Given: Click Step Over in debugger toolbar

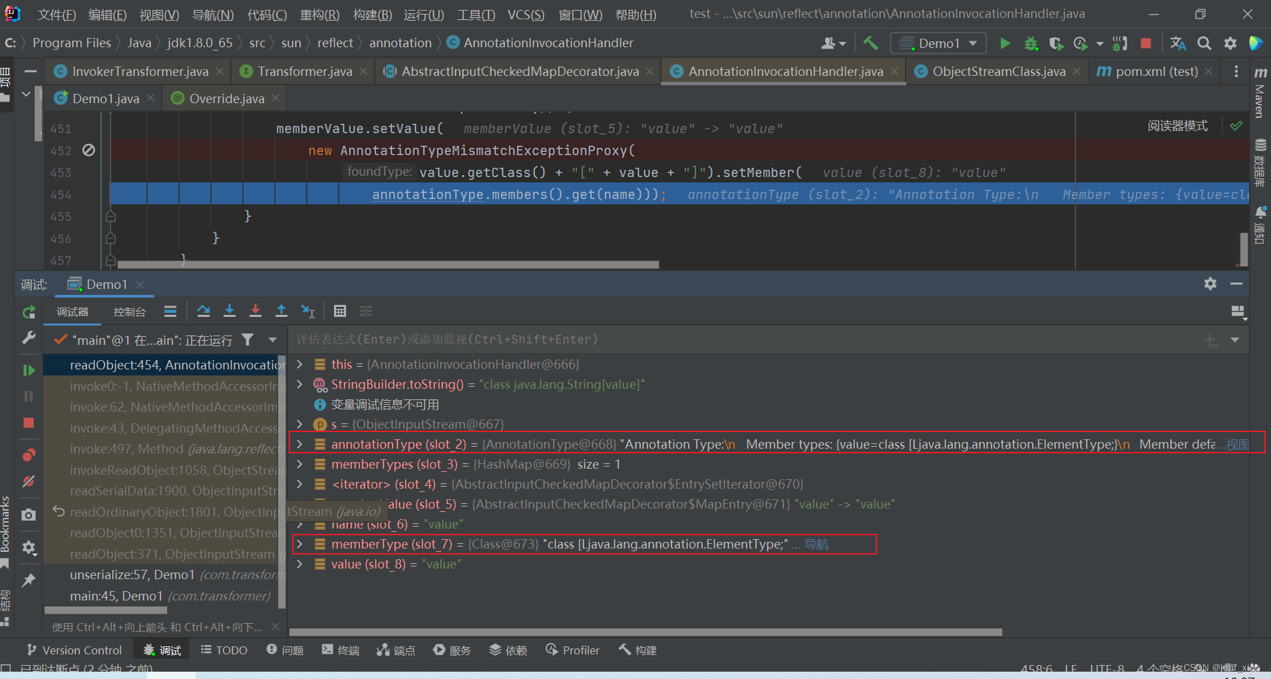Looking at the screenshot, I should pyautogui.click(x=204, y=311).
